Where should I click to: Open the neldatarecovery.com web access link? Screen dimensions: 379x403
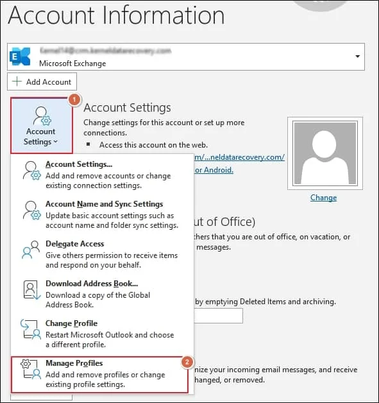[x=239, y=157]
